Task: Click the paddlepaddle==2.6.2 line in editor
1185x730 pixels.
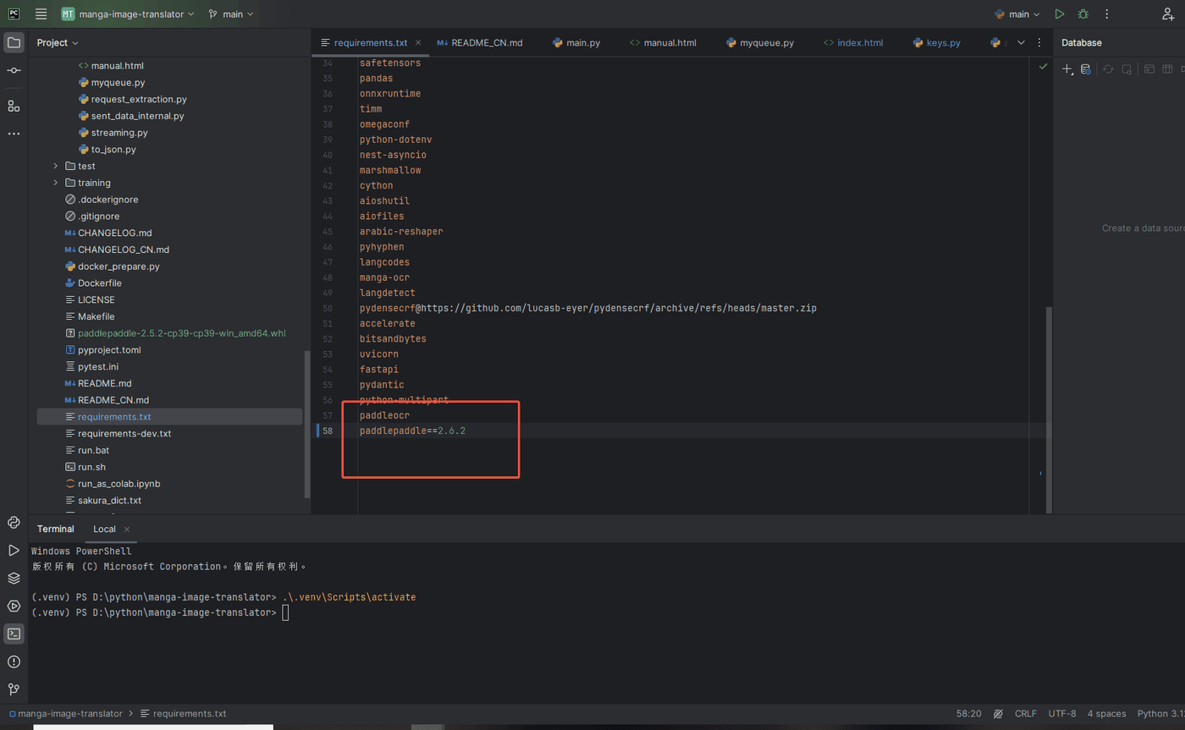Action: click(x=412, y=431)
